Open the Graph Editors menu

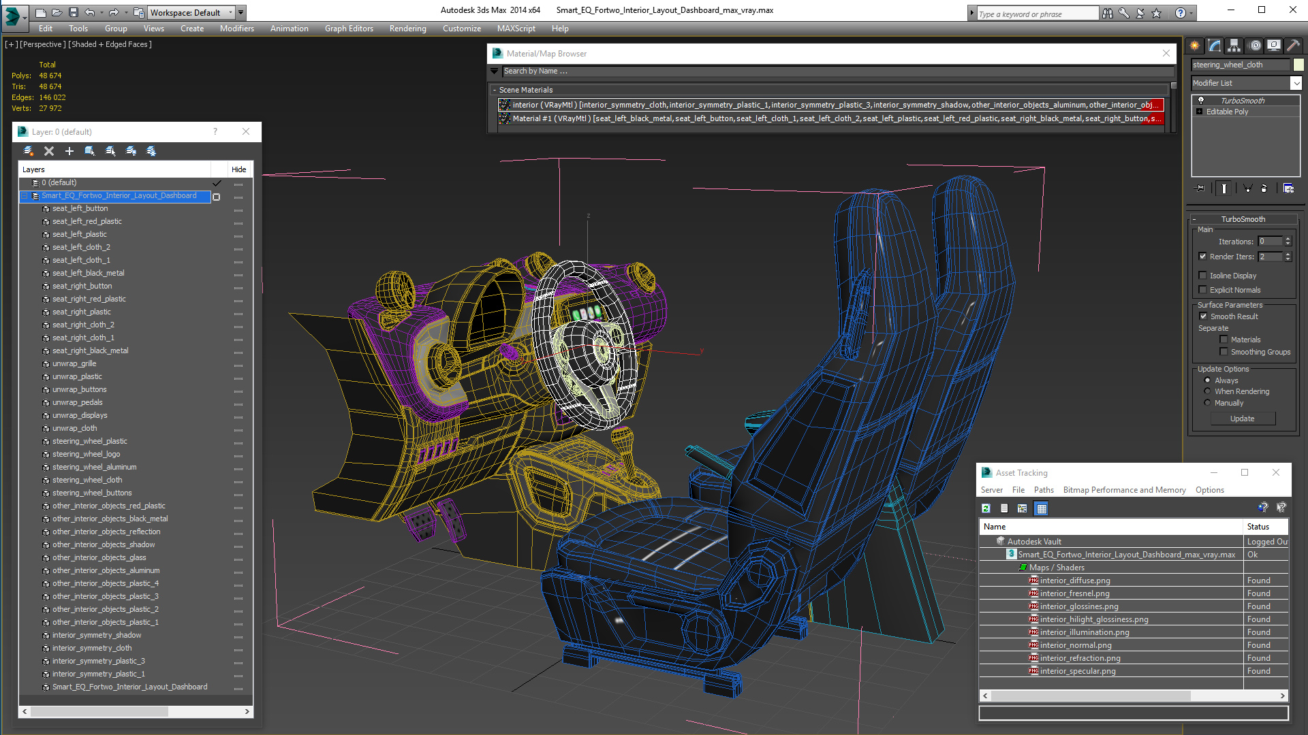tap(349, 29)
